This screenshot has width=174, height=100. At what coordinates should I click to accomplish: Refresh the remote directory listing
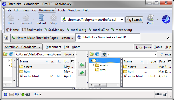tap(97, 54)
